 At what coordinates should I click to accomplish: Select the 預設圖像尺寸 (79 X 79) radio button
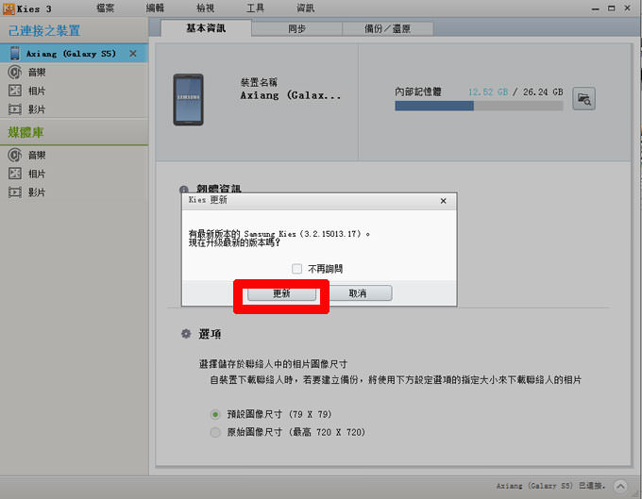tap(216, 414)
